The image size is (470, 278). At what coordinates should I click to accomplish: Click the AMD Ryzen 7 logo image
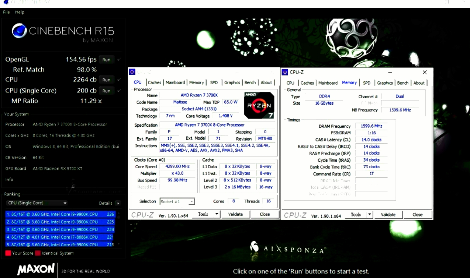pyautogui.click(x=259, y=105)
